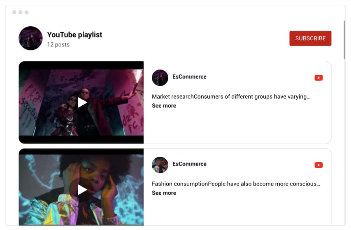Play the Market research video
The image size is (351, 230).
pos(82,102)
